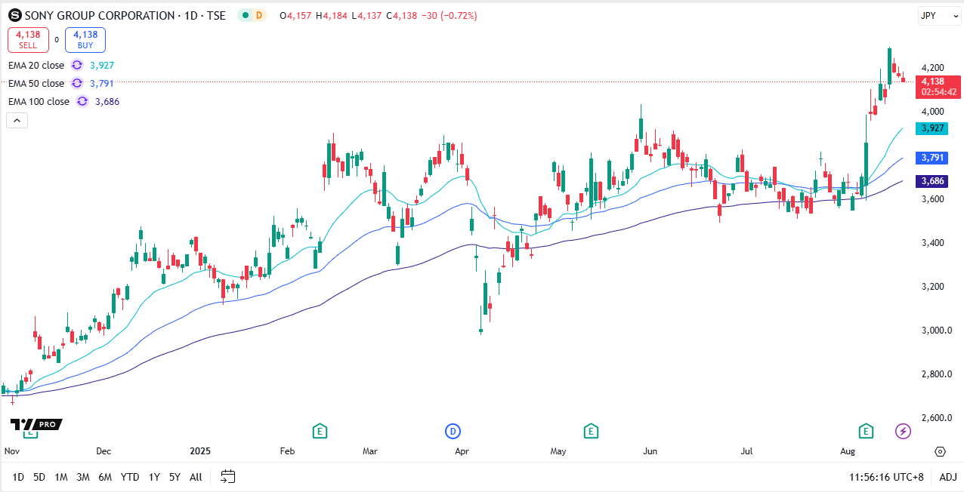Select the EMA 50 close legend label
This screenshot has width=964, height=492.
(x=36, y=84)
